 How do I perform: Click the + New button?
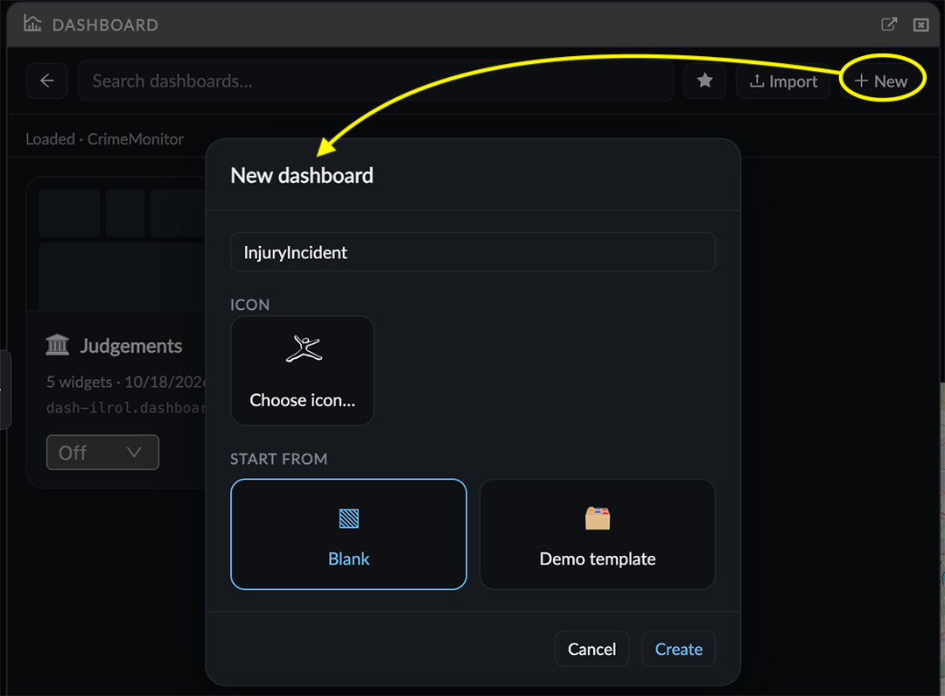tap(881, 81)
